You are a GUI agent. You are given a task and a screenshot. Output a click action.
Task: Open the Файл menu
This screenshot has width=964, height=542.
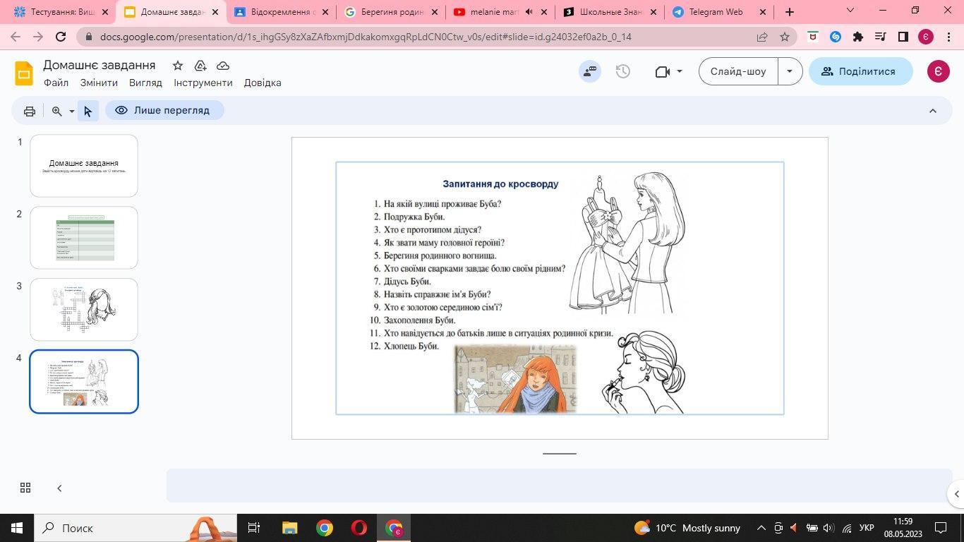point(56,83)
